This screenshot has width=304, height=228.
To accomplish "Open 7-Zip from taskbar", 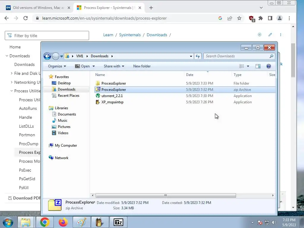I will [x=118, y=222].
